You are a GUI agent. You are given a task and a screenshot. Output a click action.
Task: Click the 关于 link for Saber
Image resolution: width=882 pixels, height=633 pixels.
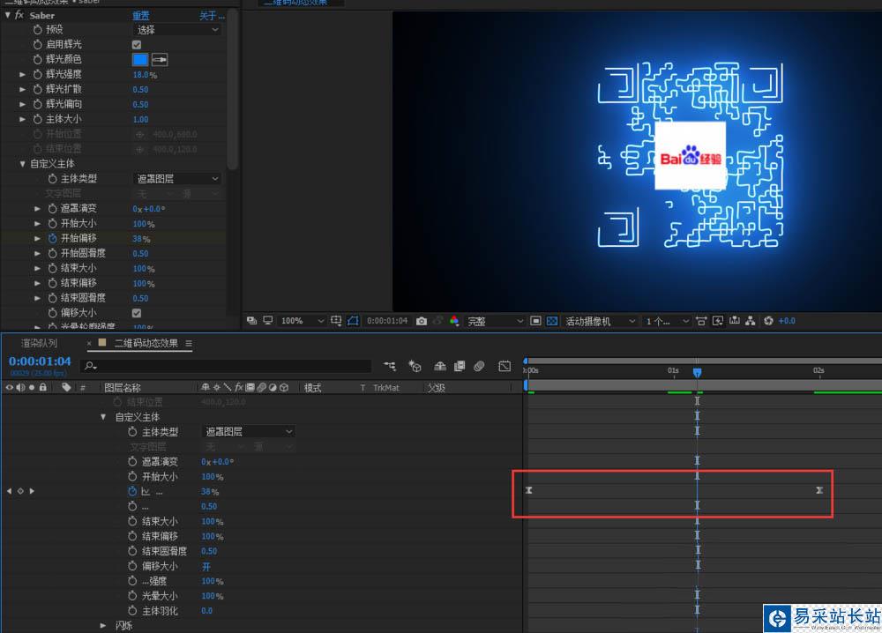click(x=212, y=15)
